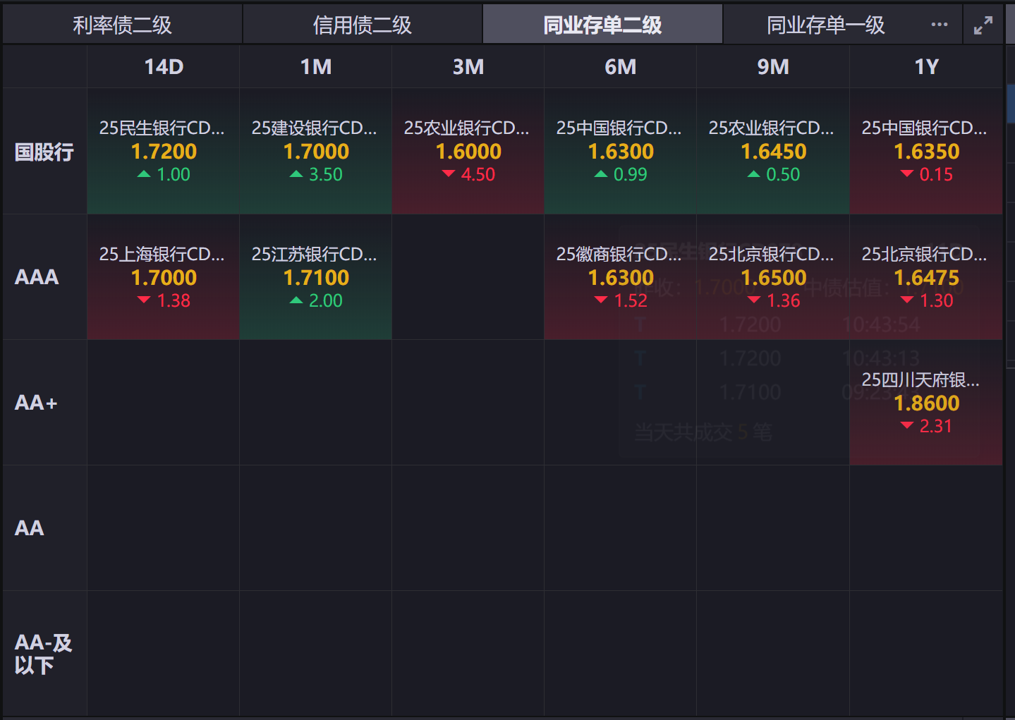The image size is (1015, 720).
Task: Open 25农业银行CD 3M cell at 1.6000
Action: 468,152
